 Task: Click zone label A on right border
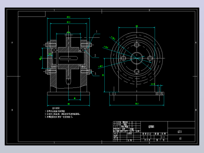[196, 43]
